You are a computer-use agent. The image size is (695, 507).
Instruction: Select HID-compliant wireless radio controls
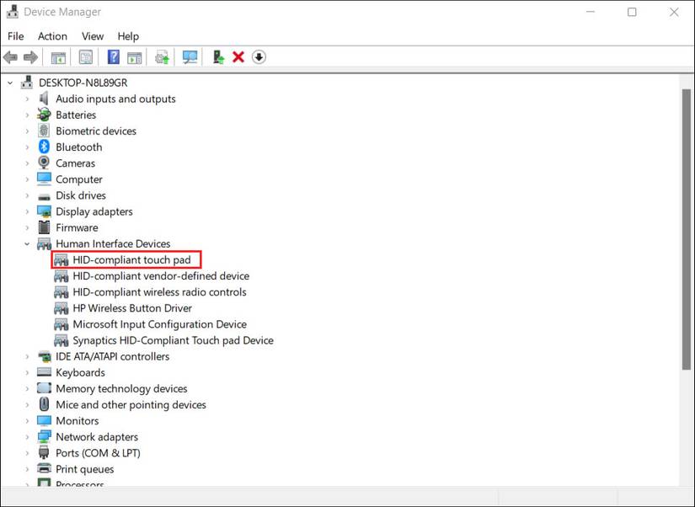tap(159, 292)
